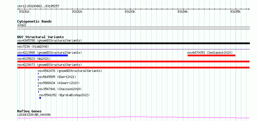Click the ruler's left arrowhead
Viewport: 258px width, 121px height.
tap(18, 9)
